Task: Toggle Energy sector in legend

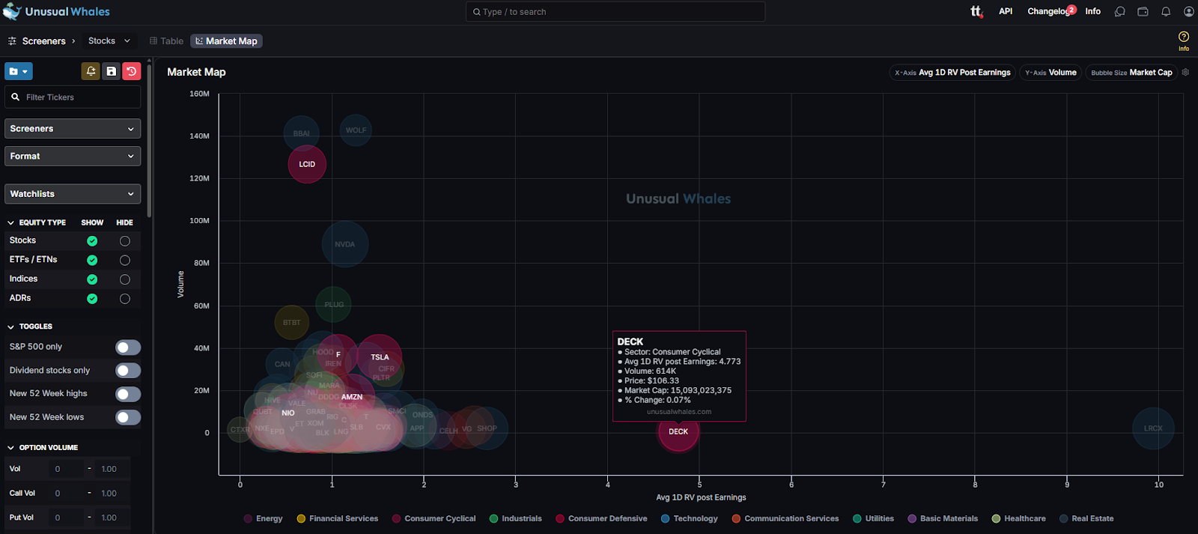Action: coord(264,518)
